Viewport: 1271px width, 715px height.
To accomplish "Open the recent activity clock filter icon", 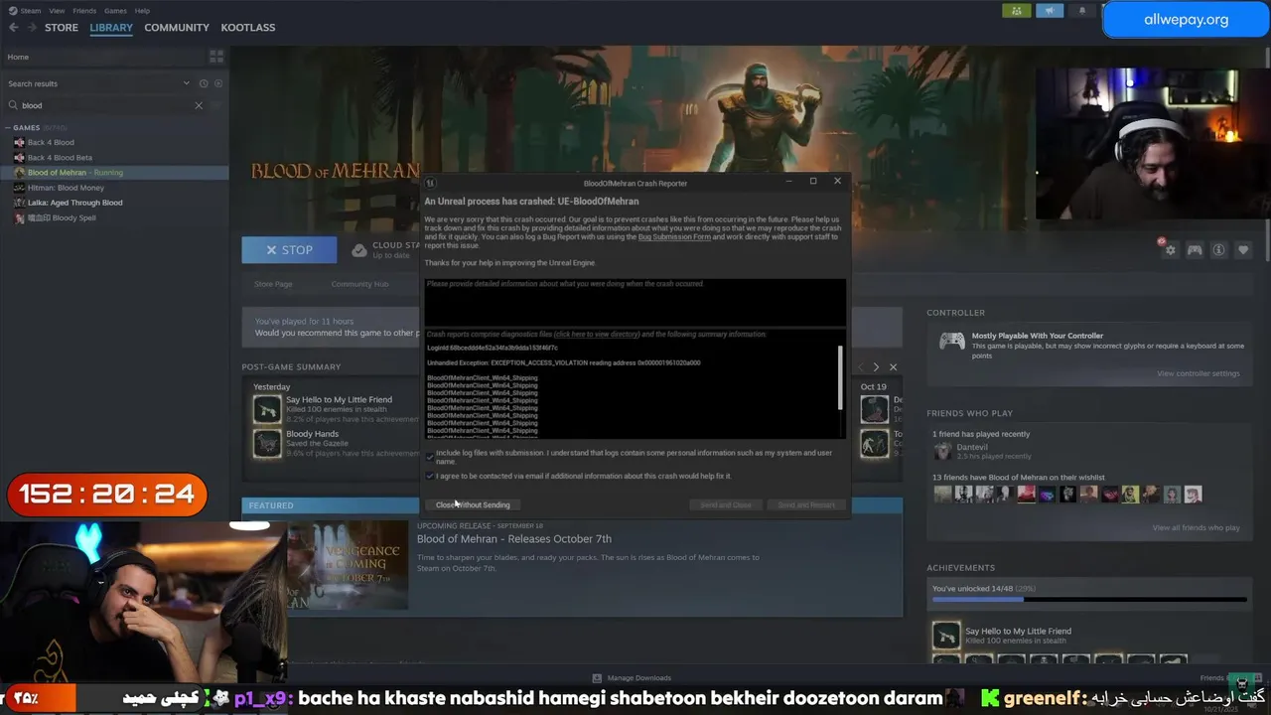I will pyautogui.click(x=204, y=83).
